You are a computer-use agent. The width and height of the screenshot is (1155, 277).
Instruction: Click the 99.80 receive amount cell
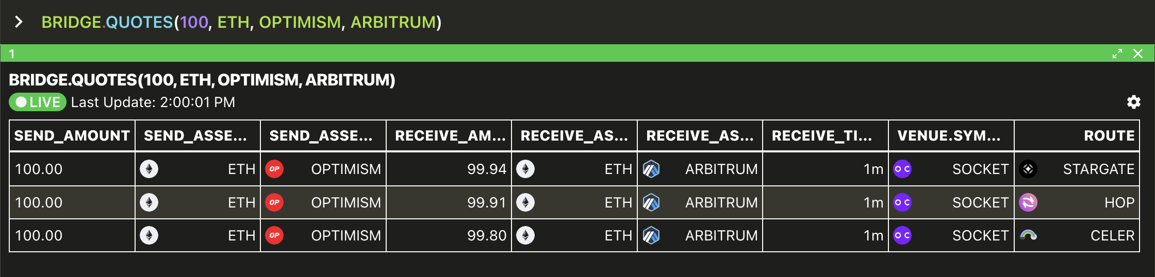[449, 235]
